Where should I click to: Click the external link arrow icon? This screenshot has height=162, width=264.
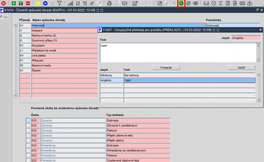coord(160,3)
